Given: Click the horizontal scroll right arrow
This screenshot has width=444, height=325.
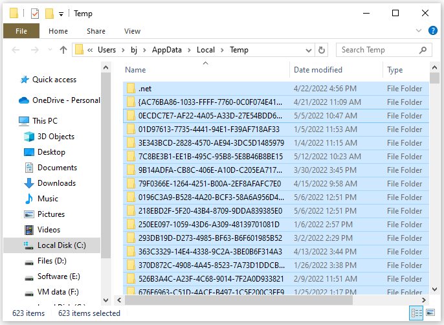Looking at the screenshot, I should click(424, 300).
